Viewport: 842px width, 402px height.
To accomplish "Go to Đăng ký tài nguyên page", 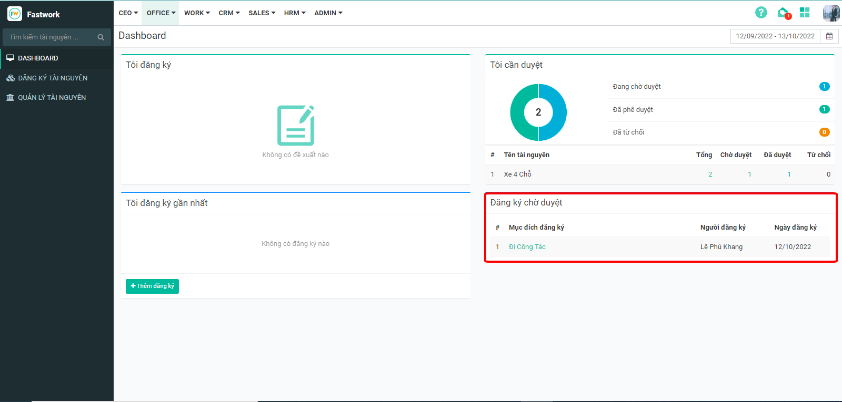I will pyautogui.click(x=53, y=78).
